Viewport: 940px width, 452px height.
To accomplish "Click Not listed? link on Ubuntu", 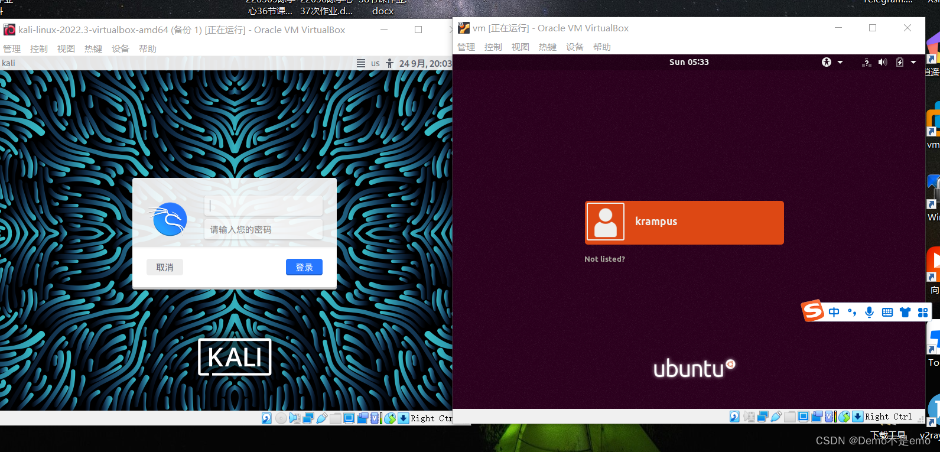I will 604,259.
